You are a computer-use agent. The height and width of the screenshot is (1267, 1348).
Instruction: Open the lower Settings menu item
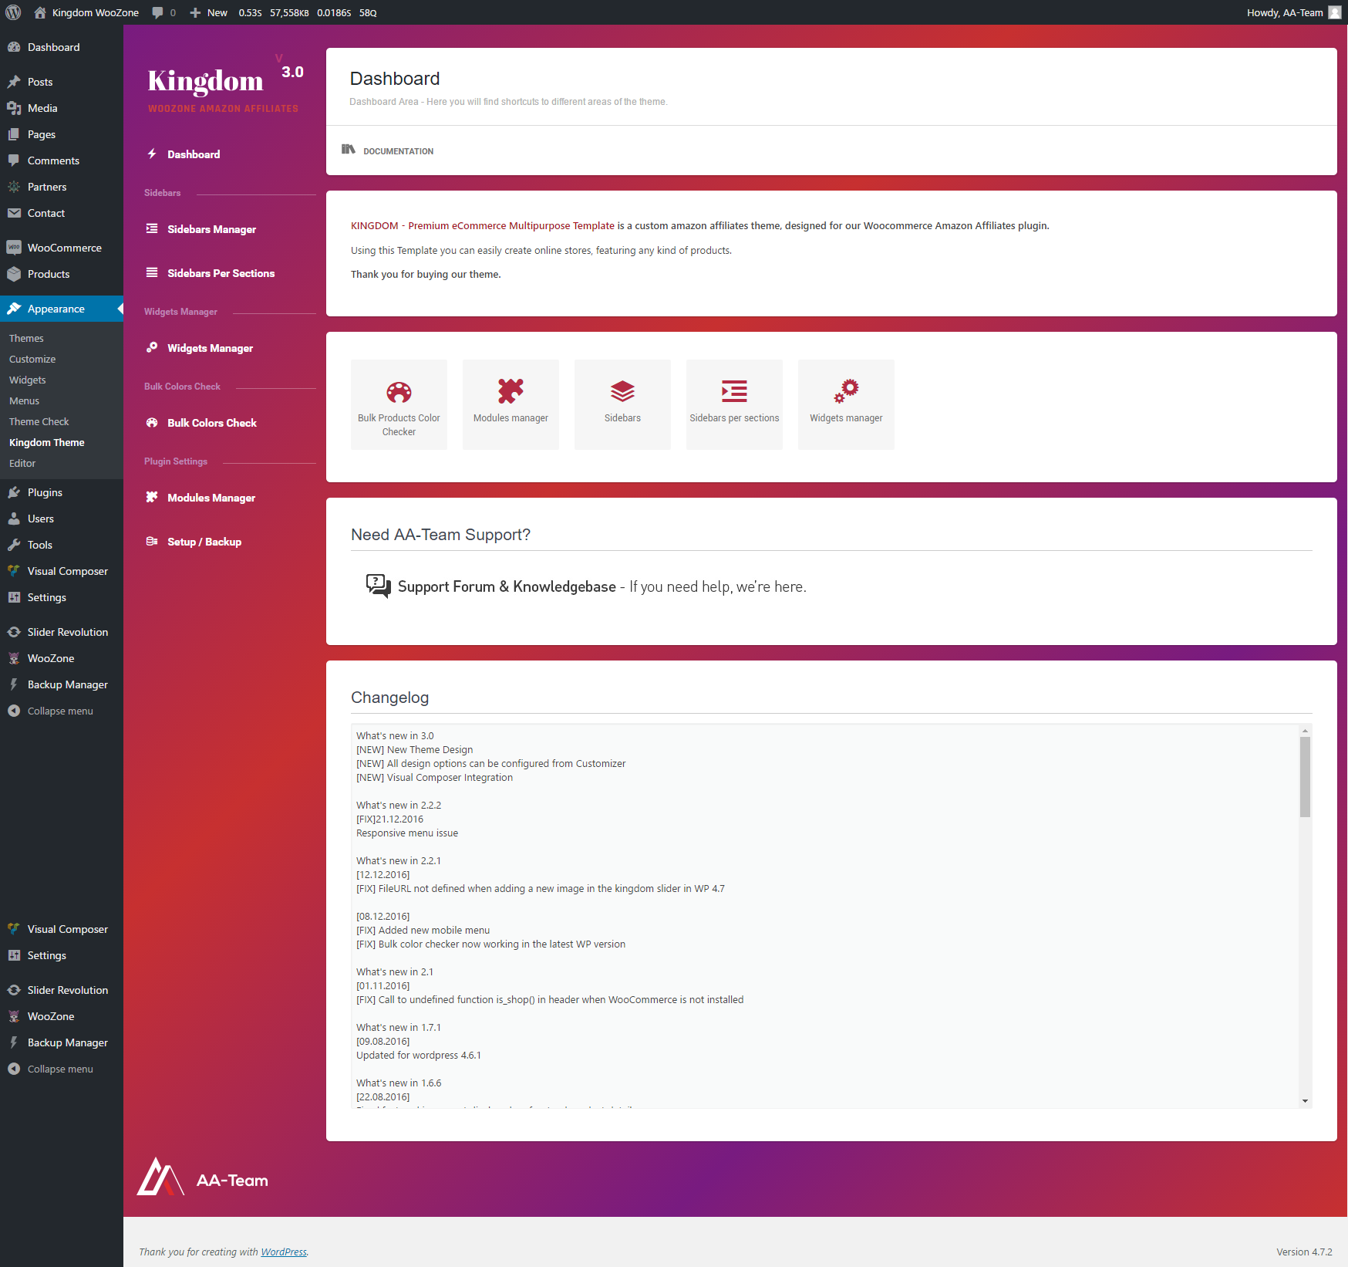[x=62, y=955]
